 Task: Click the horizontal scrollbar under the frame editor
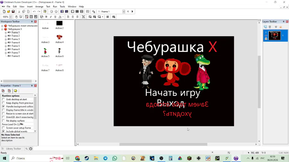[x=163, y=144]
